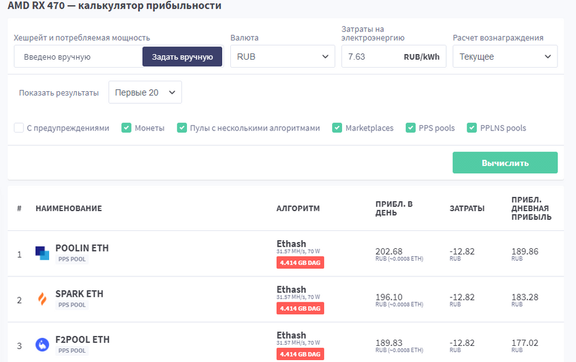Click the 4.414 GB DAG badge for Poolin
576x362 pixels.
coord(300,262)
